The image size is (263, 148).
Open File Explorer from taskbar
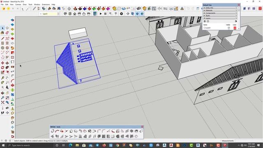tap(77, 145)
